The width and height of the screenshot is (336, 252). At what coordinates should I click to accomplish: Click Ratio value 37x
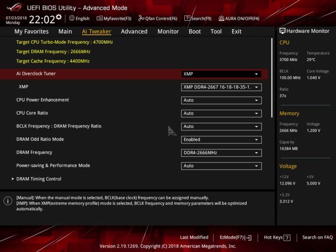pos(282,96)
